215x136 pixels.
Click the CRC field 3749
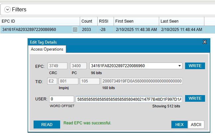pos(57,66)
